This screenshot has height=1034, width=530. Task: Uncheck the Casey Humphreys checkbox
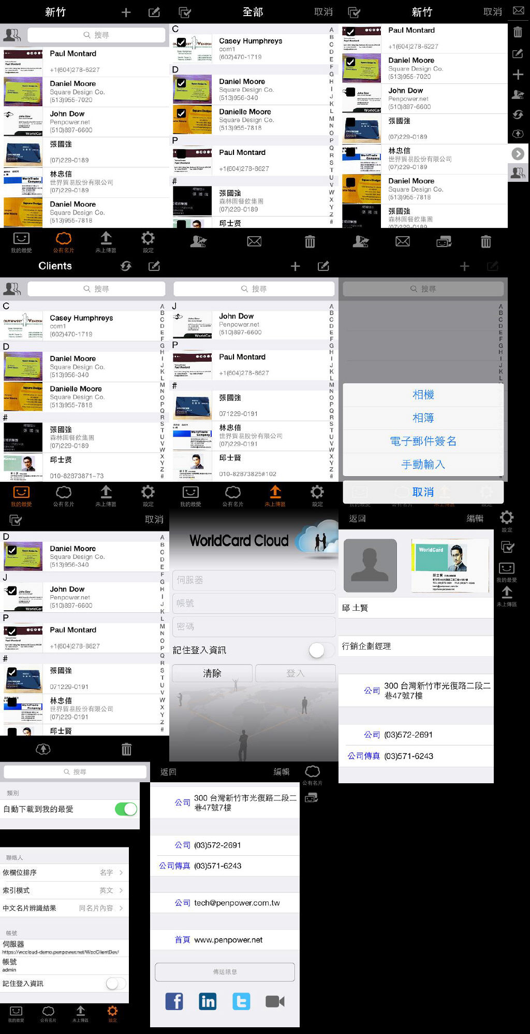(181, 42)
